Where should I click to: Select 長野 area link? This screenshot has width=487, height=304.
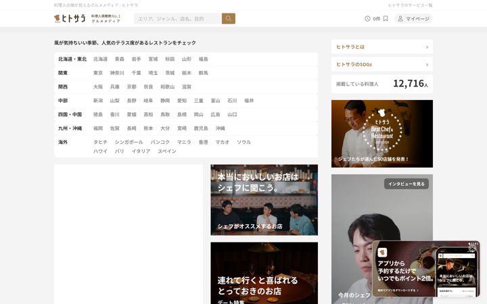[x=131, y=101]
